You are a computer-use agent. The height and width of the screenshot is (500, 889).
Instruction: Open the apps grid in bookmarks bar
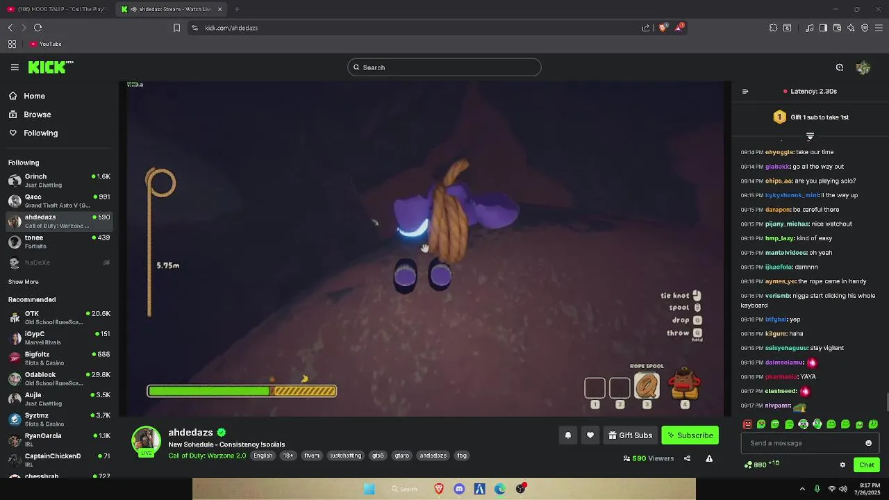click(12, 44)
